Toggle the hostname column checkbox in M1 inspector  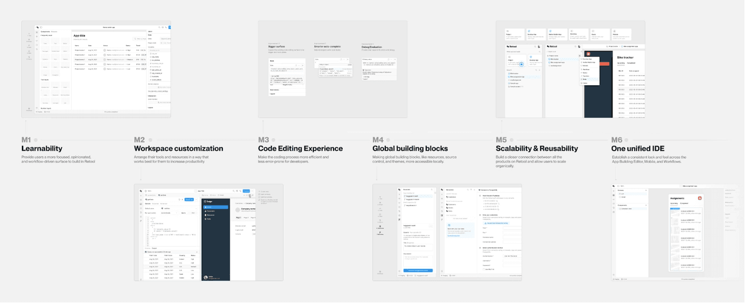point(150,76)
